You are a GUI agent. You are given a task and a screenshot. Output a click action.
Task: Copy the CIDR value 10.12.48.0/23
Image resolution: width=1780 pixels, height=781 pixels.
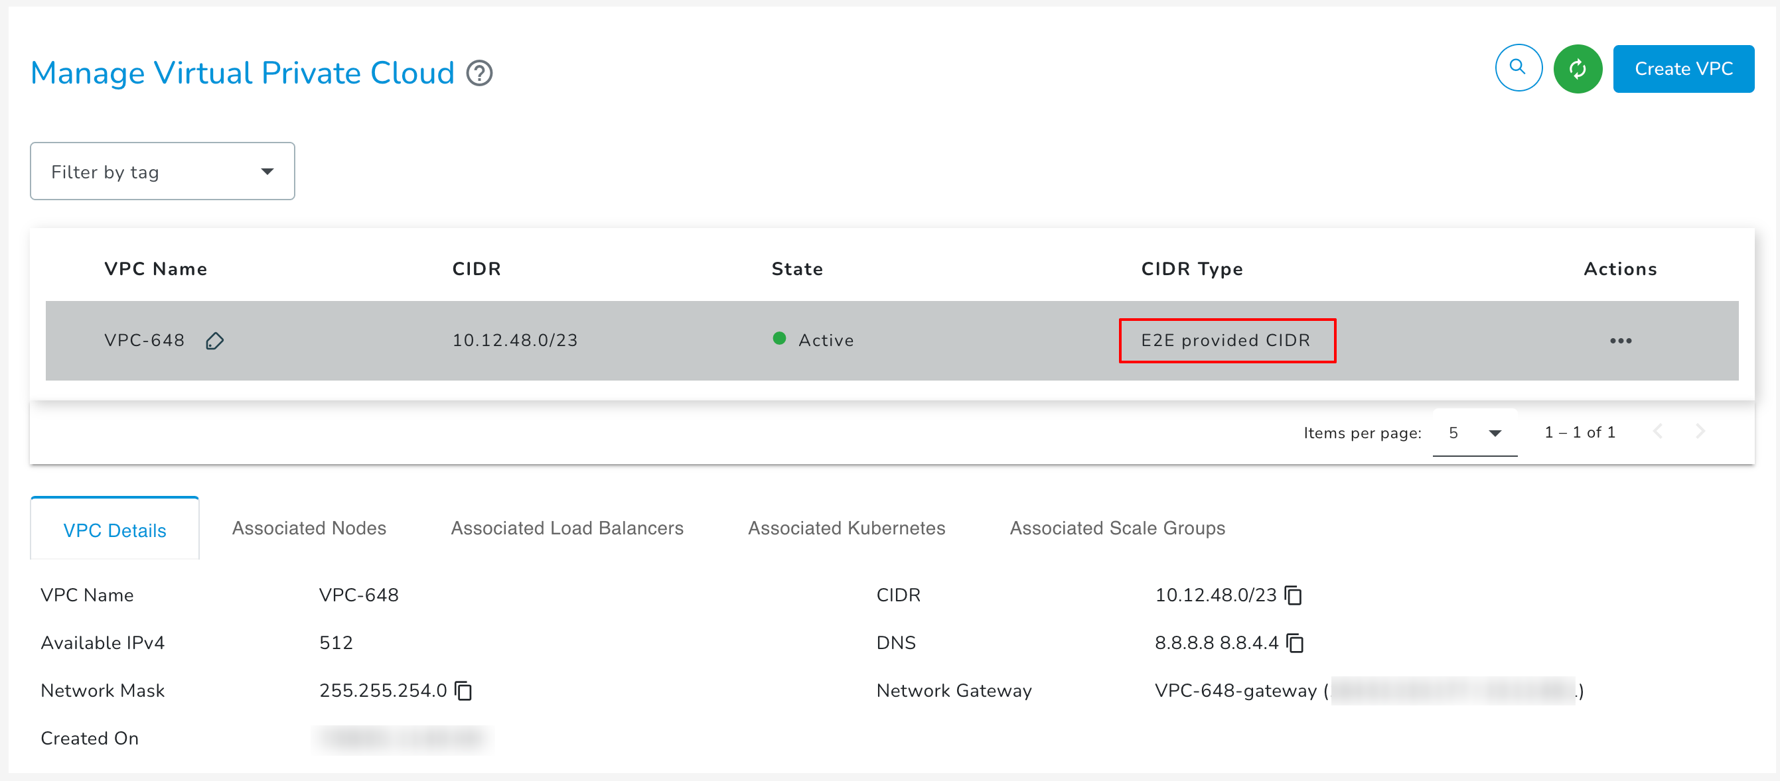tap(1294, 595)
